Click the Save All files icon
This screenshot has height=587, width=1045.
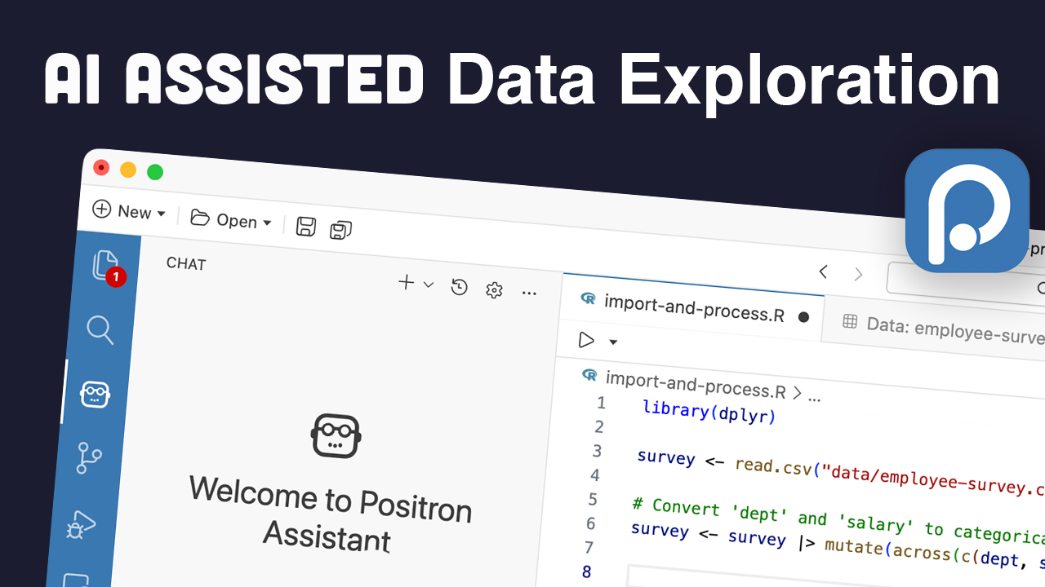click(x=340, y=231)
